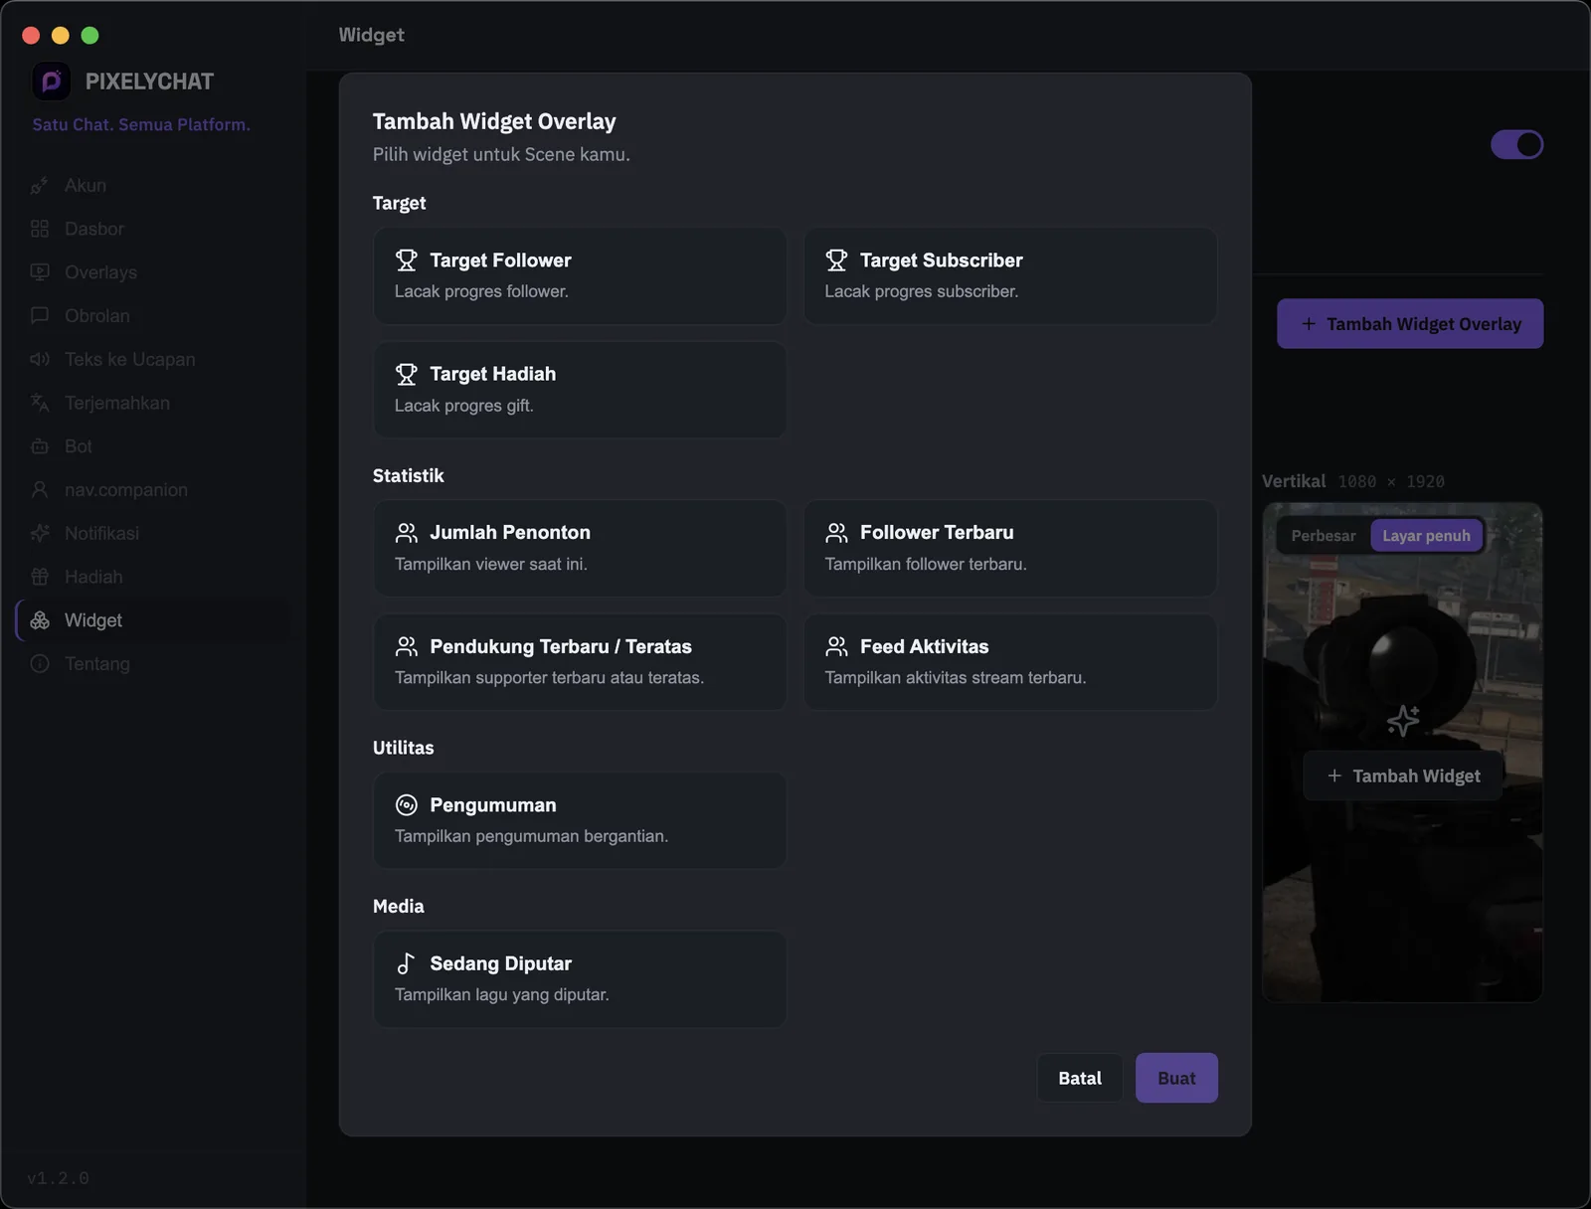This screenshot has height=1209, width=1591.
Task: Open the Tentang page
Action: [x=154, y=663]
